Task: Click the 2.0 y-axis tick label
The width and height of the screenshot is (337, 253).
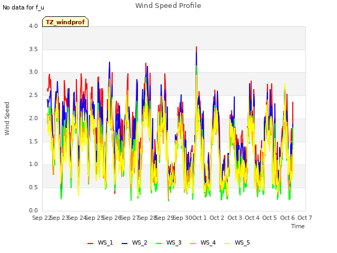Action: [x=34, y=118]
